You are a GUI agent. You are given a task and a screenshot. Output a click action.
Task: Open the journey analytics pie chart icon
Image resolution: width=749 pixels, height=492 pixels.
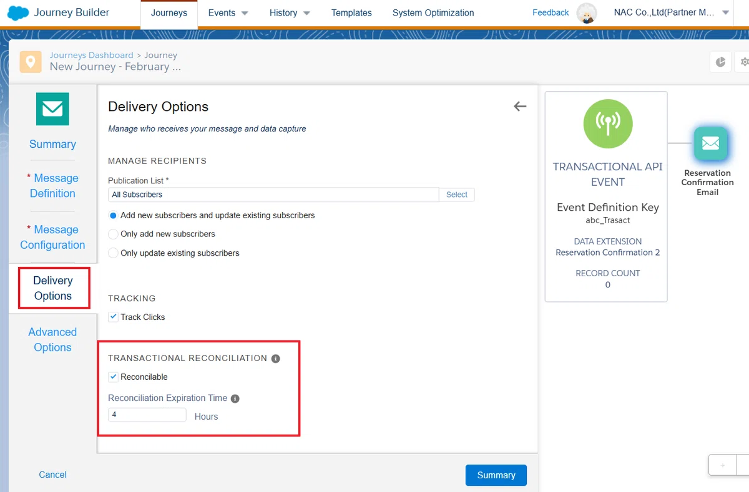click(x=720, y=62)
